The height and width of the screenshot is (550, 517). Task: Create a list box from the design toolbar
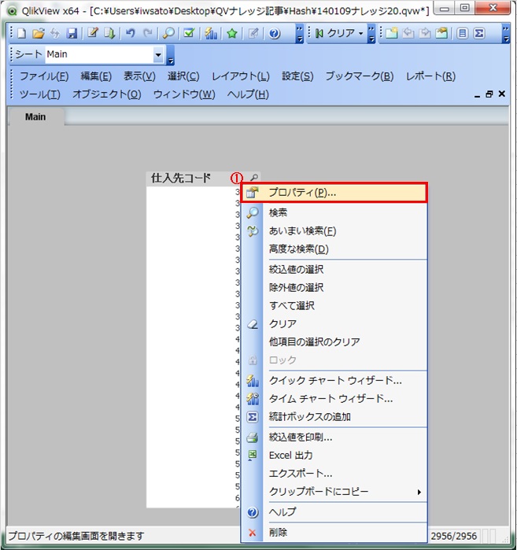462,33
